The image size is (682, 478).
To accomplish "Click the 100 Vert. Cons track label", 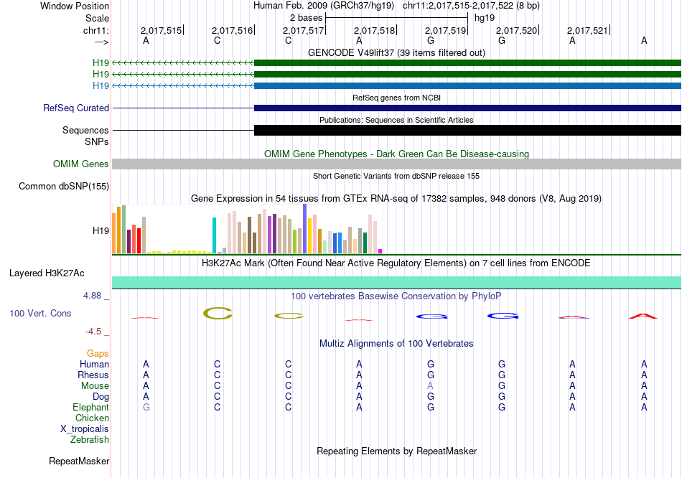I will click(x=40, y=313).
